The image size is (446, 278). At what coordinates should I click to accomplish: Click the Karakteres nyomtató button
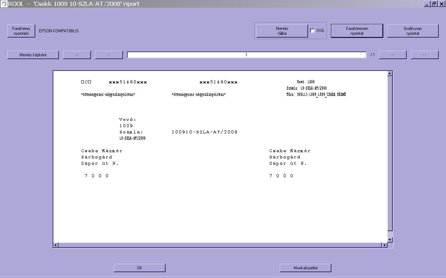coord(21,31)
